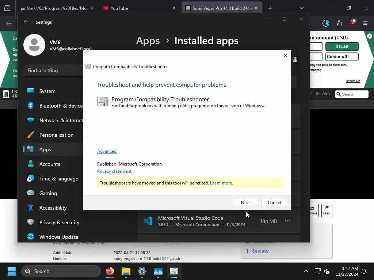Open Accessibility settings
The height and width of the screenshot is (280, 374).
[53, 207]
